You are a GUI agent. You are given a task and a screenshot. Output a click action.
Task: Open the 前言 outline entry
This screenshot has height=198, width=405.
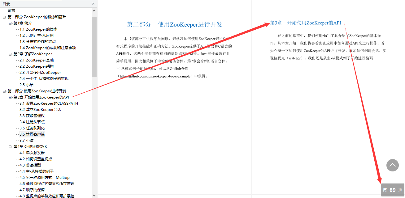click(x=11, y=11)
